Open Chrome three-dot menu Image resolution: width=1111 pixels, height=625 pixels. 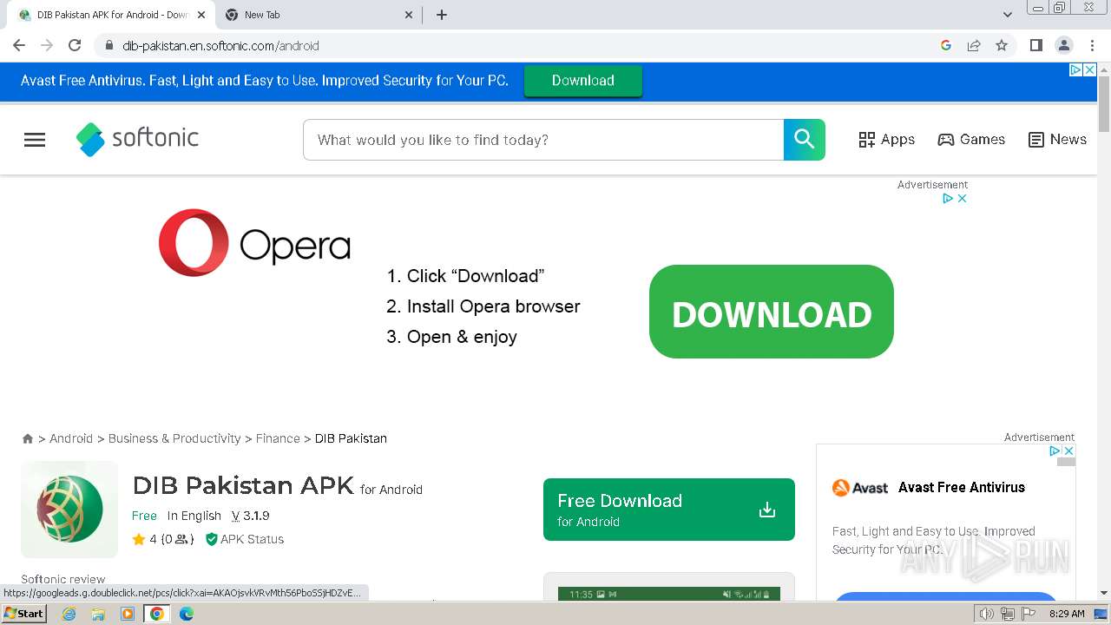pyautogui.click(x=1092, y=46)
